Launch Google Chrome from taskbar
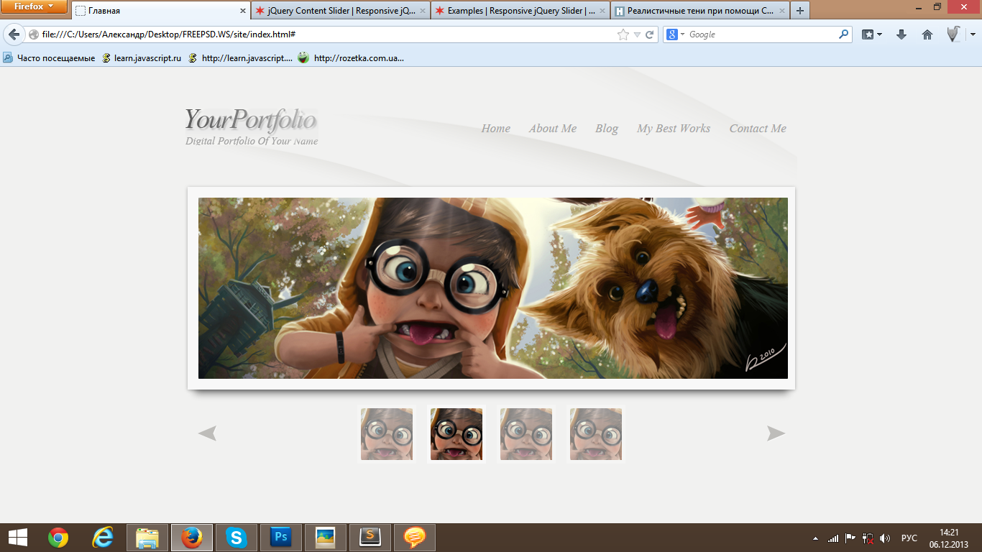This screenshot has width=982, height=552. coord(58,538)
